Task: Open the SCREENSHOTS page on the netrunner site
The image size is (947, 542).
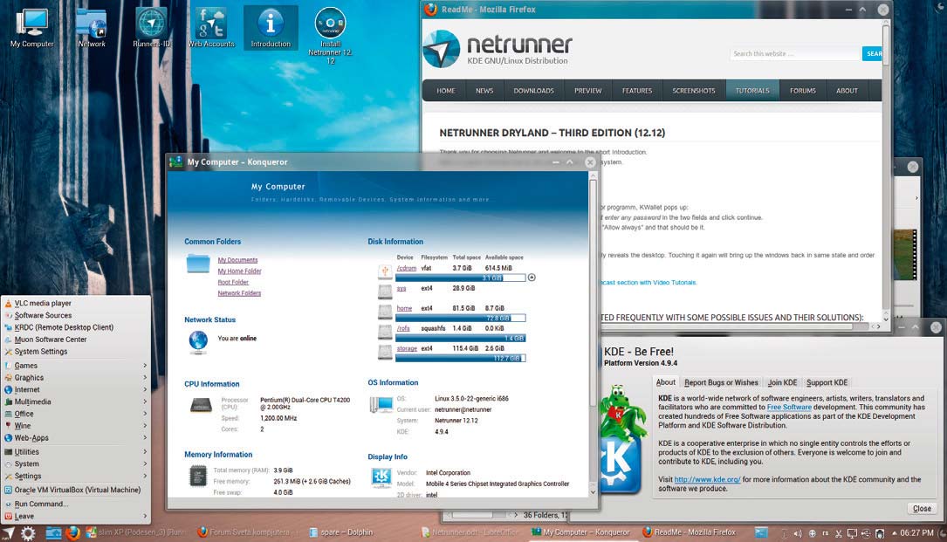Action: pyautogui.click(x=693, y=91)
